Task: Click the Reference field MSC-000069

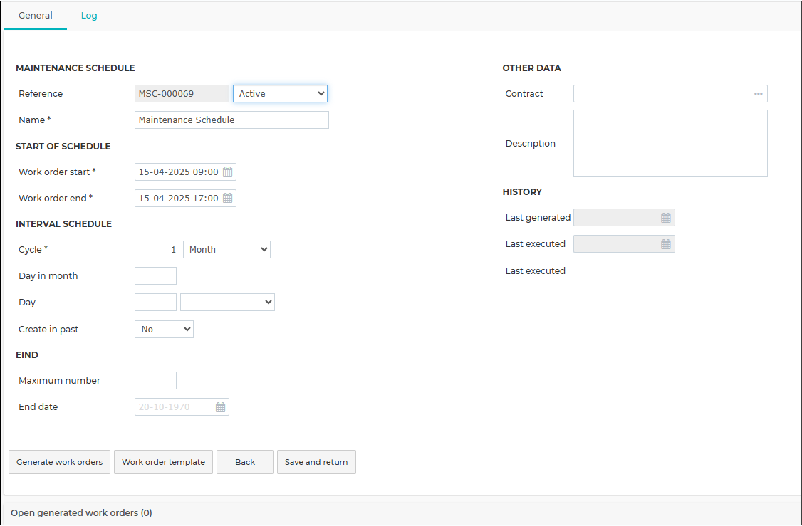Action: [182, 93]
